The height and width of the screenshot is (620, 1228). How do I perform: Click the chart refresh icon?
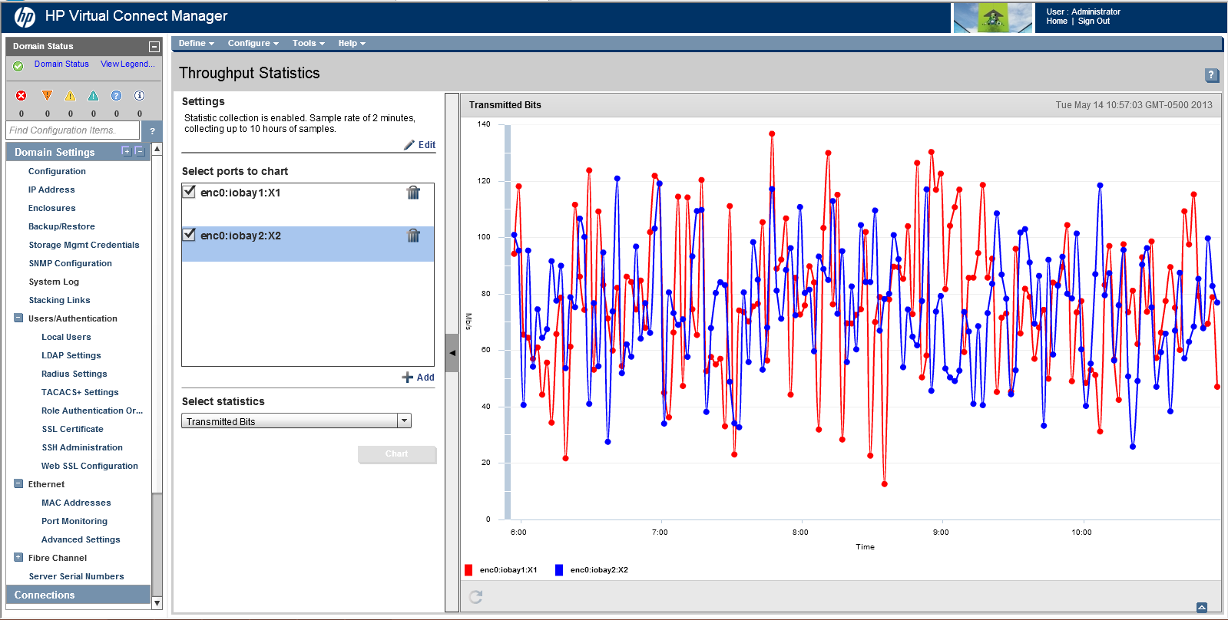(476, 597)
